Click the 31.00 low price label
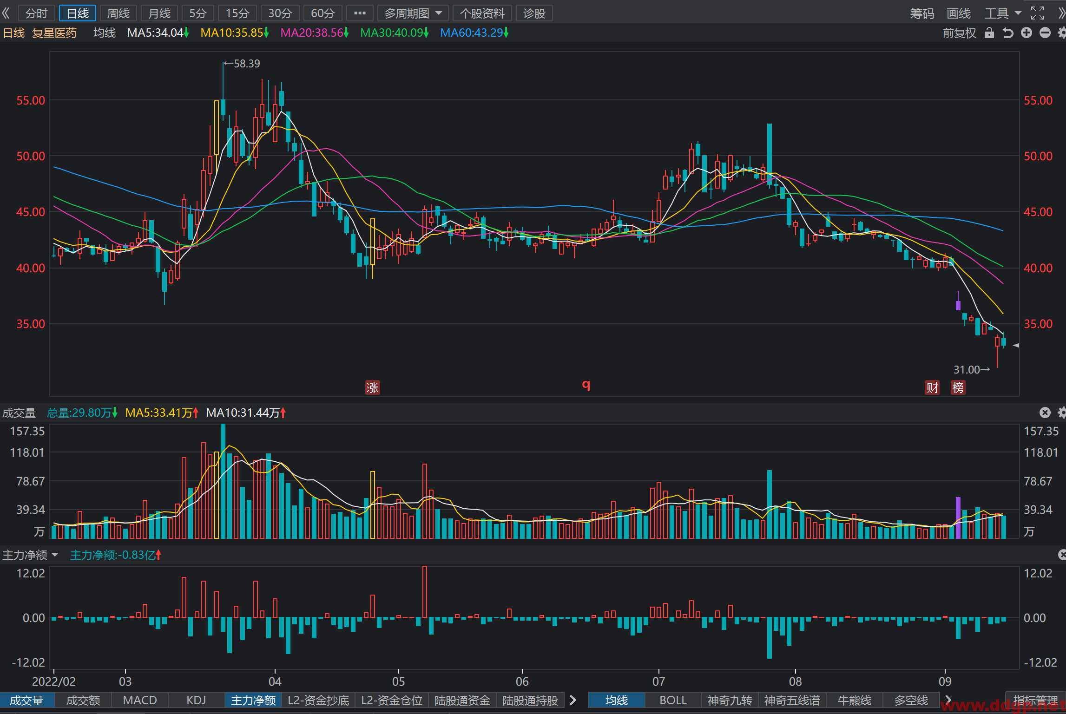 967,370
